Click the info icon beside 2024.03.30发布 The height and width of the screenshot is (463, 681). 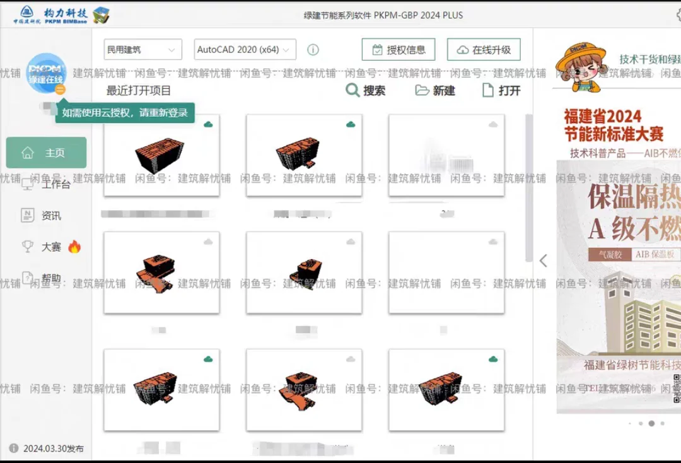pos(13,448)
